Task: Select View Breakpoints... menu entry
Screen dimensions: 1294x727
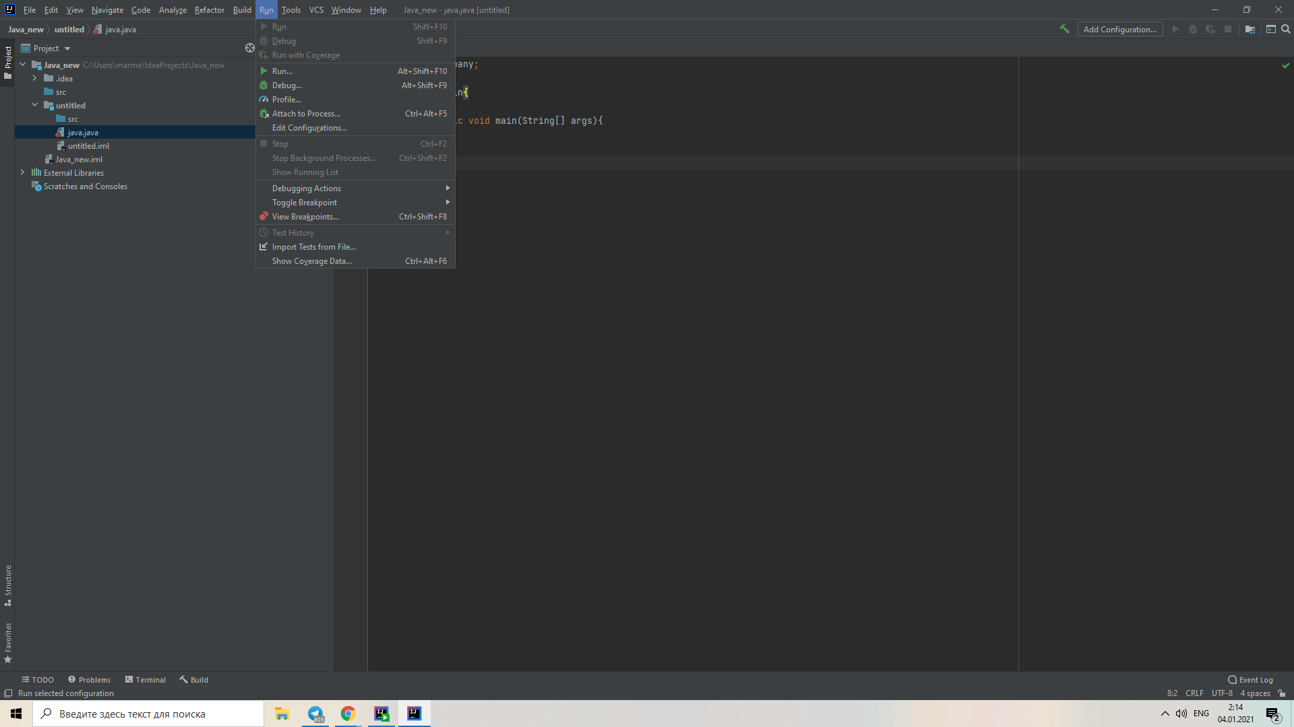Action: 355,216
